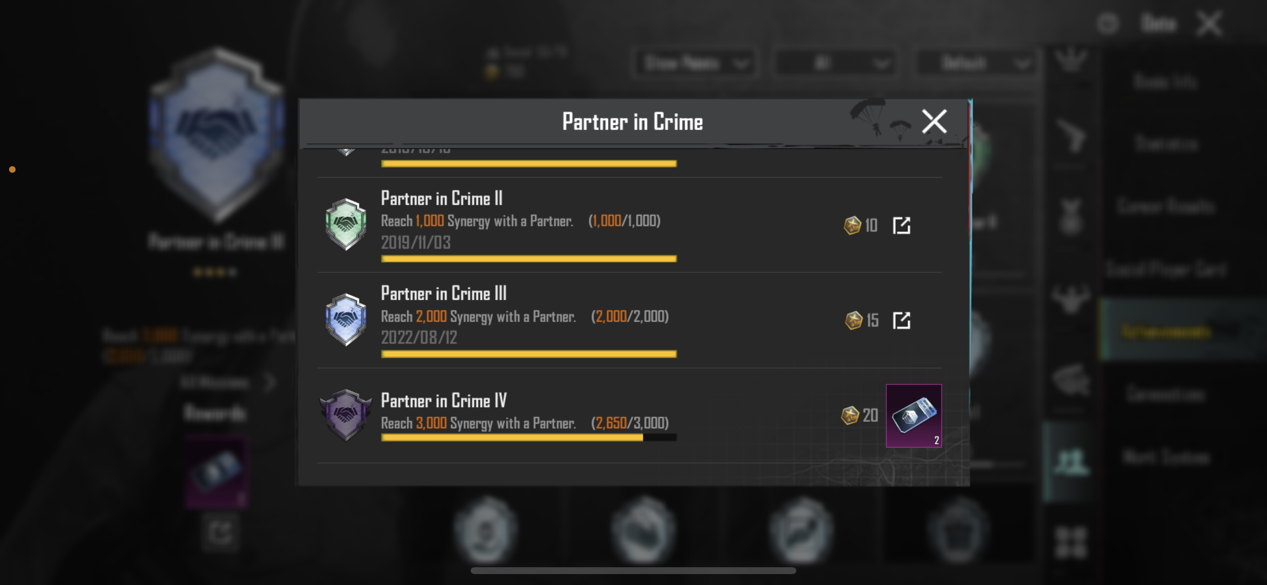The image size is (1267, 585).
Task: Share the Partner in Crime III achievement
Action: (x=901, y=320)
